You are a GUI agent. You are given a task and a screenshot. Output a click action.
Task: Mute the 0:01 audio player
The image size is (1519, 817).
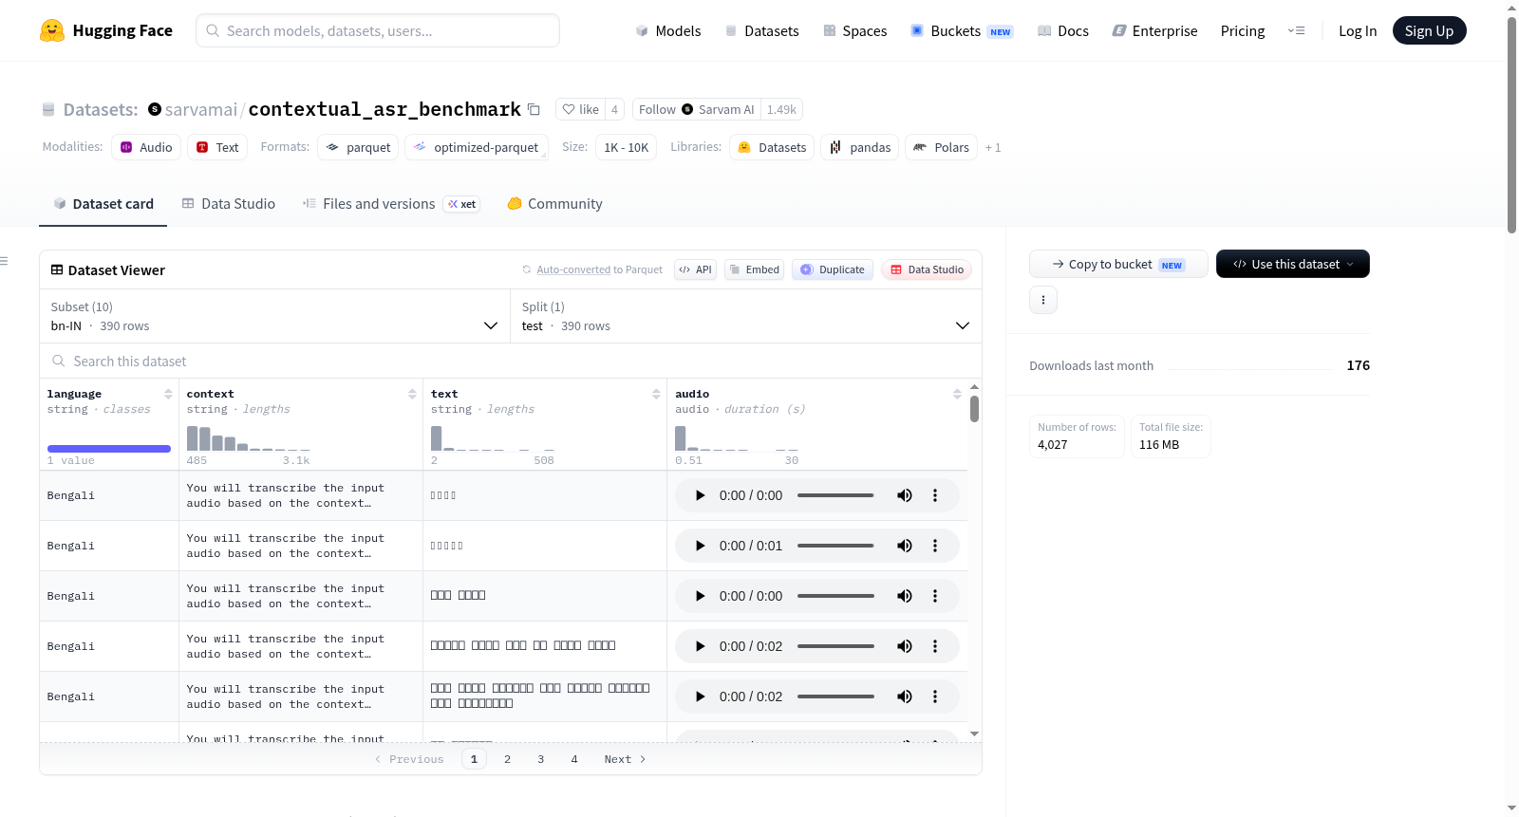tap(905, 546)
